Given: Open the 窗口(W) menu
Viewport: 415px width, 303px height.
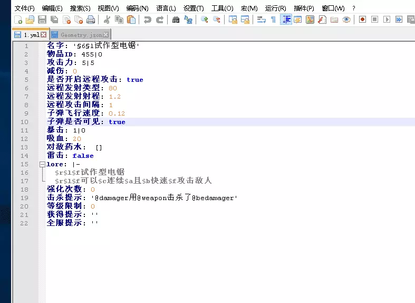Looking at the screenshot, I should [x=333, y=8].
